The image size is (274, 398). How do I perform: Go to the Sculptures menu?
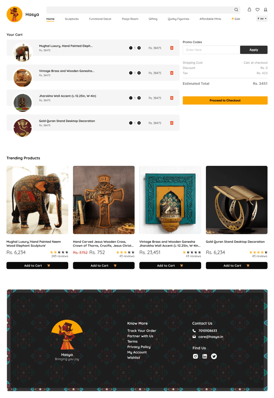71,19
